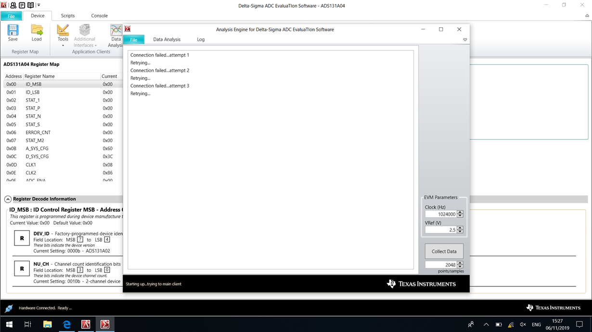Switch to the Scripts ribbon tab
The image size is (592, 332).
68,16
